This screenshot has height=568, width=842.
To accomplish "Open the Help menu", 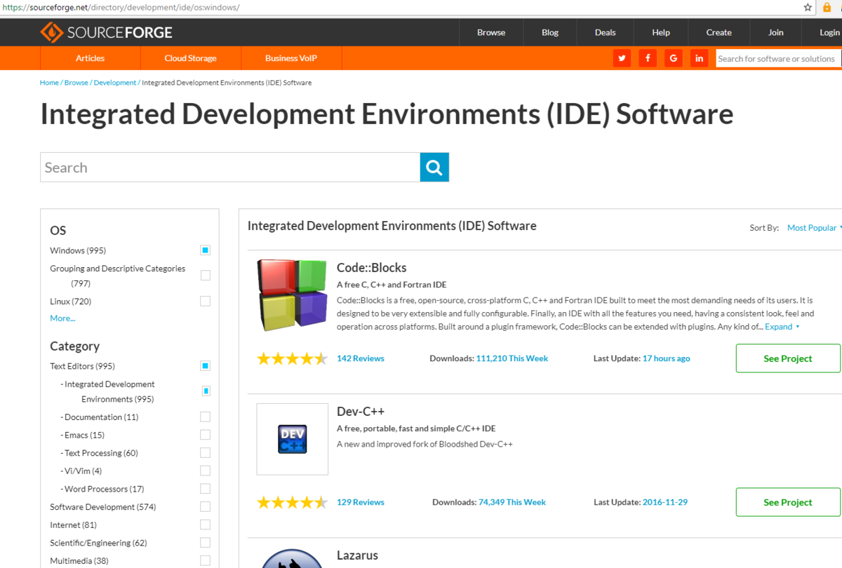I will coord(661,32).
